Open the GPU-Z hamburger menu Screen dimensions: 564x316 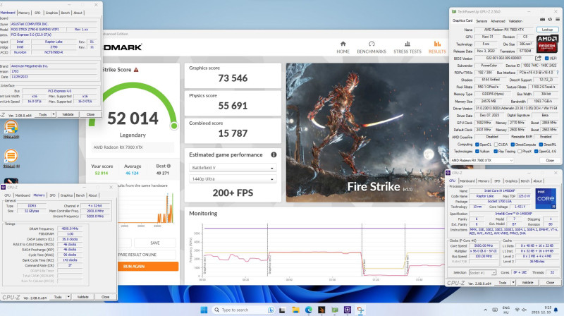558,20
